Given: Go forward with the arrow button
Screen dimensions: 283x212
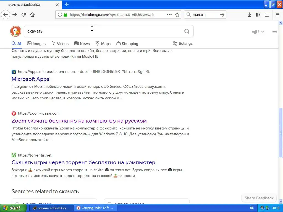Looking at the screenshot, I should tap(15, 15).
